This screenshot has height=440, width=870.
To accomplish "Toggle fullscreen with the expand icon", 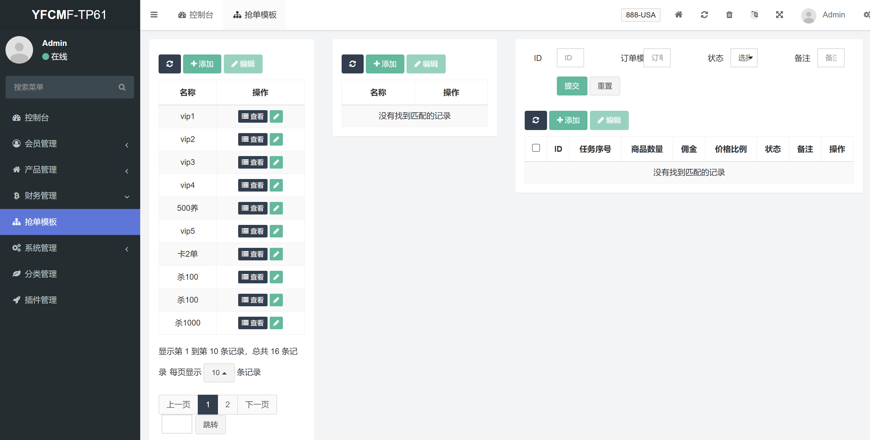I will click(779, 14).
